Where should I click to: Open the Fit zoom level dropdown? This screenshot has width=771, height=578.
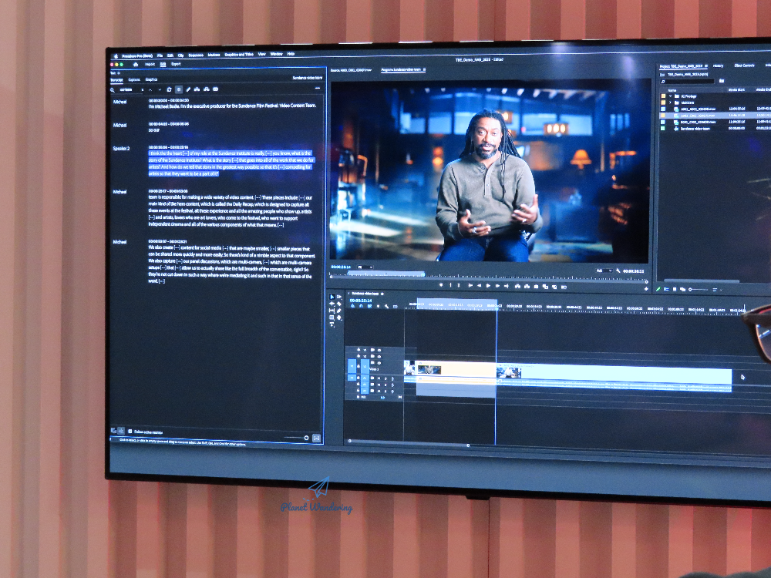tap(365, 267)
